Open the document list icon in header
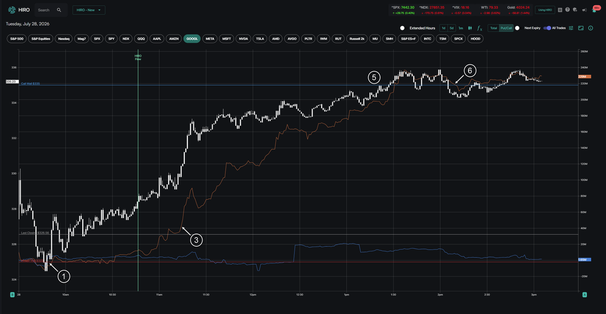Image resolution: width=606 pixels, height=314 pixels. click(560, 10)
